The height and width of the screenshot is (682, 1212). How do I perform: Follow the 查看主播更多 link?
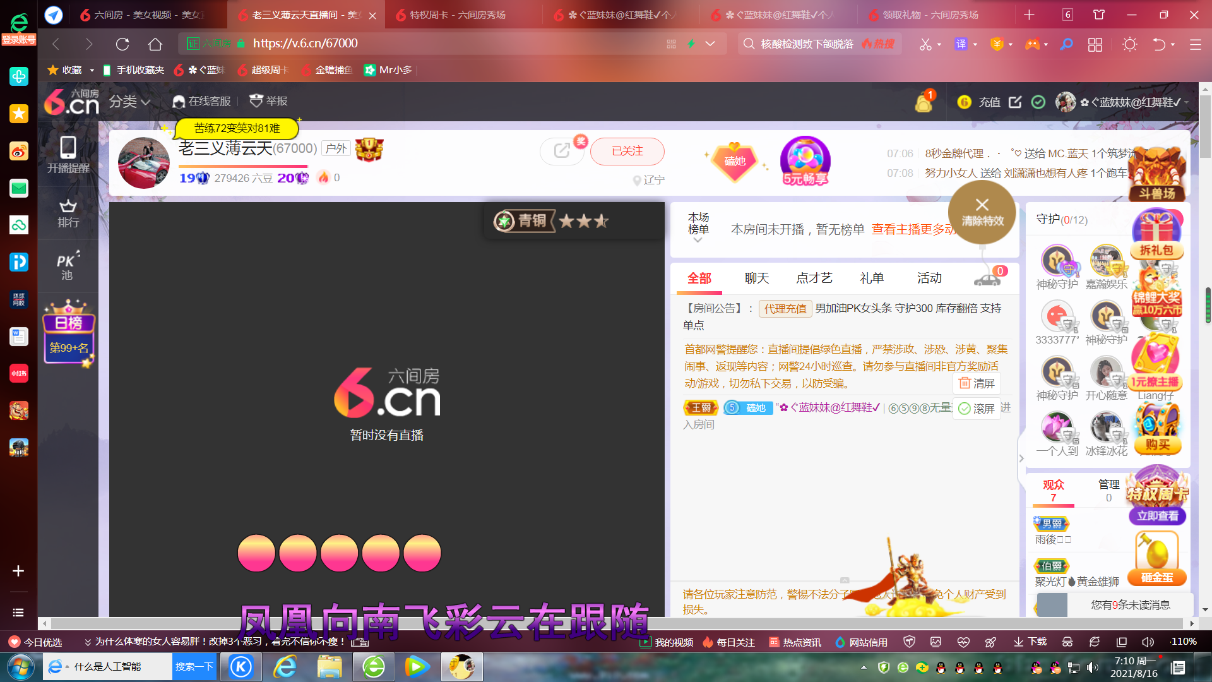point(913,229)
